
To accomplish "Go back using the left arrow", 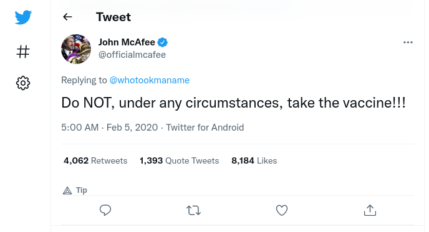I will pos(67,17).
